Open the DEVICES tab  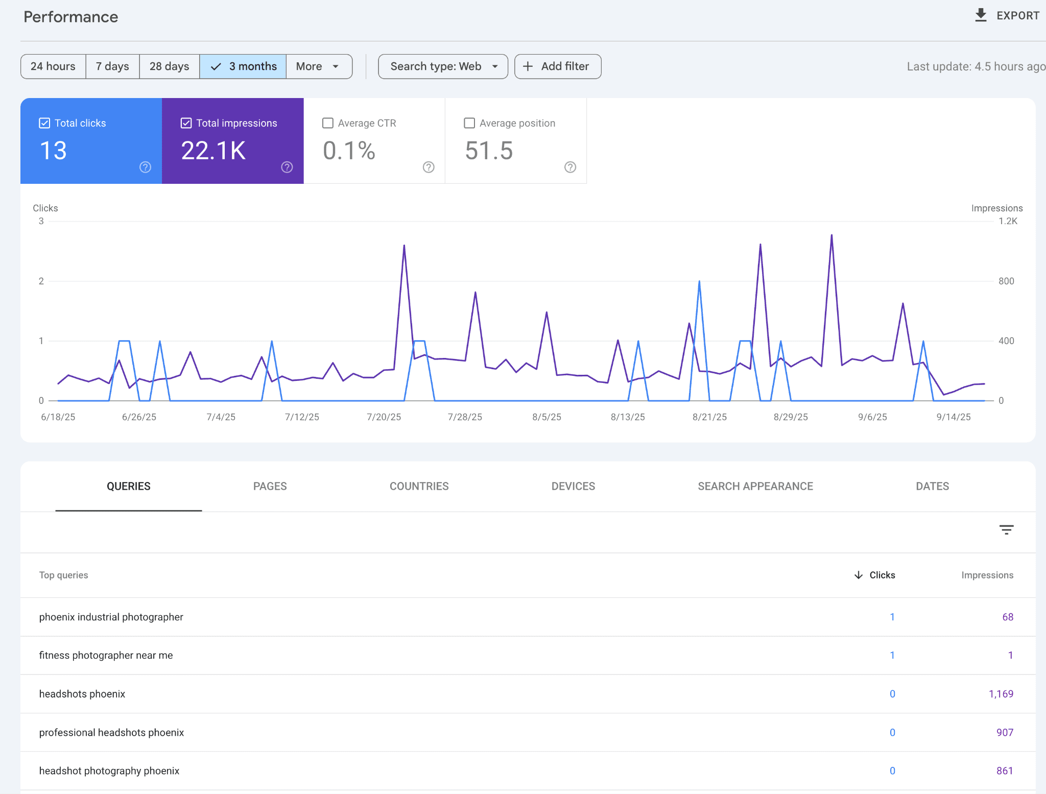pyautogui.click(x=573, y=486)
